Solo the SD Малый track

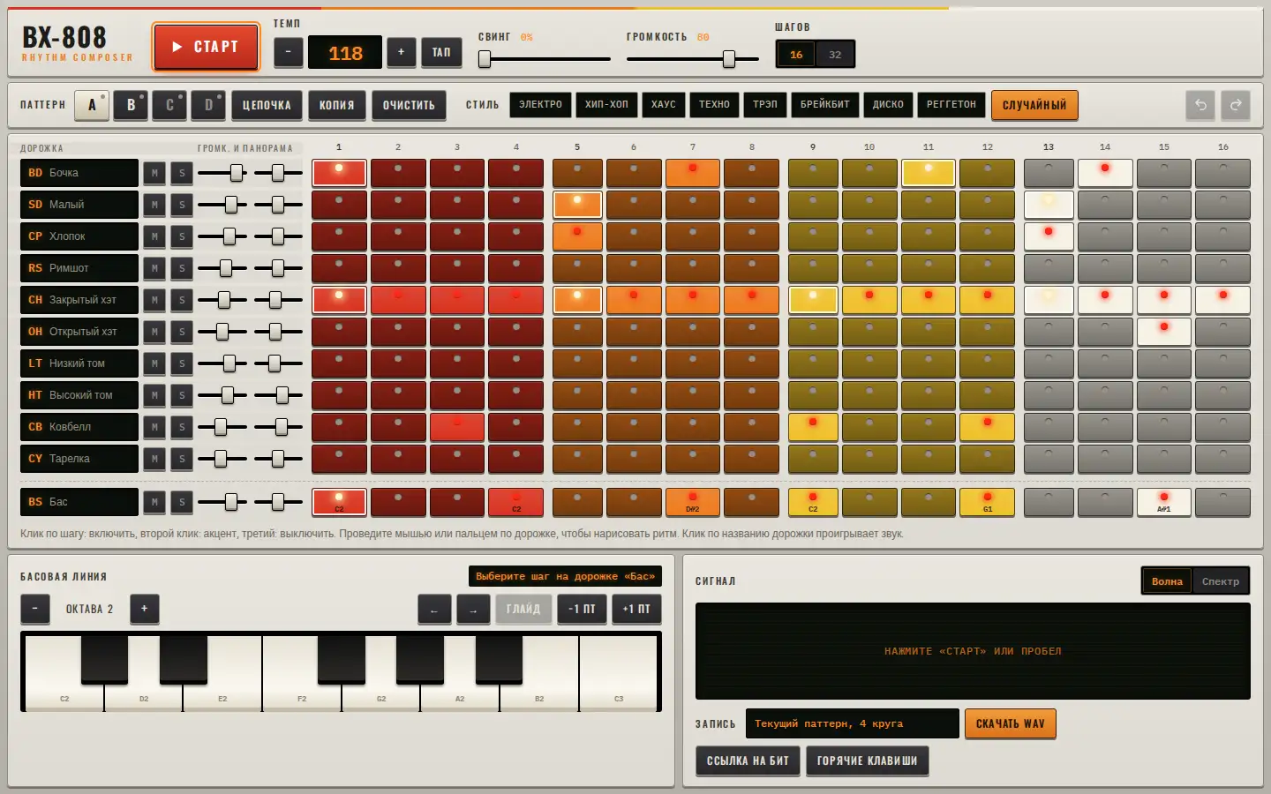tap(182, 205)
